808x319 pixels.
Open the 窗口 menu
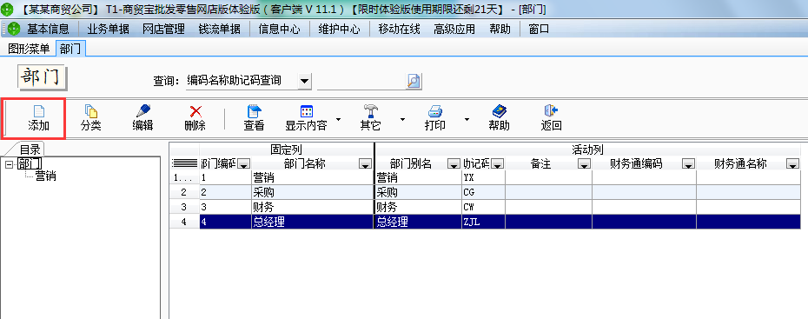point(539,30)
